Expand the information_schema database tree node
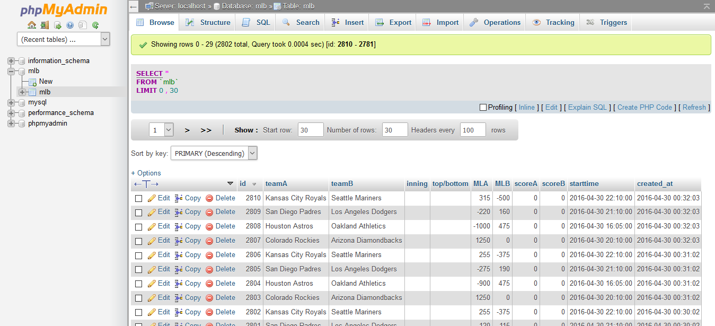 [11, 61]
